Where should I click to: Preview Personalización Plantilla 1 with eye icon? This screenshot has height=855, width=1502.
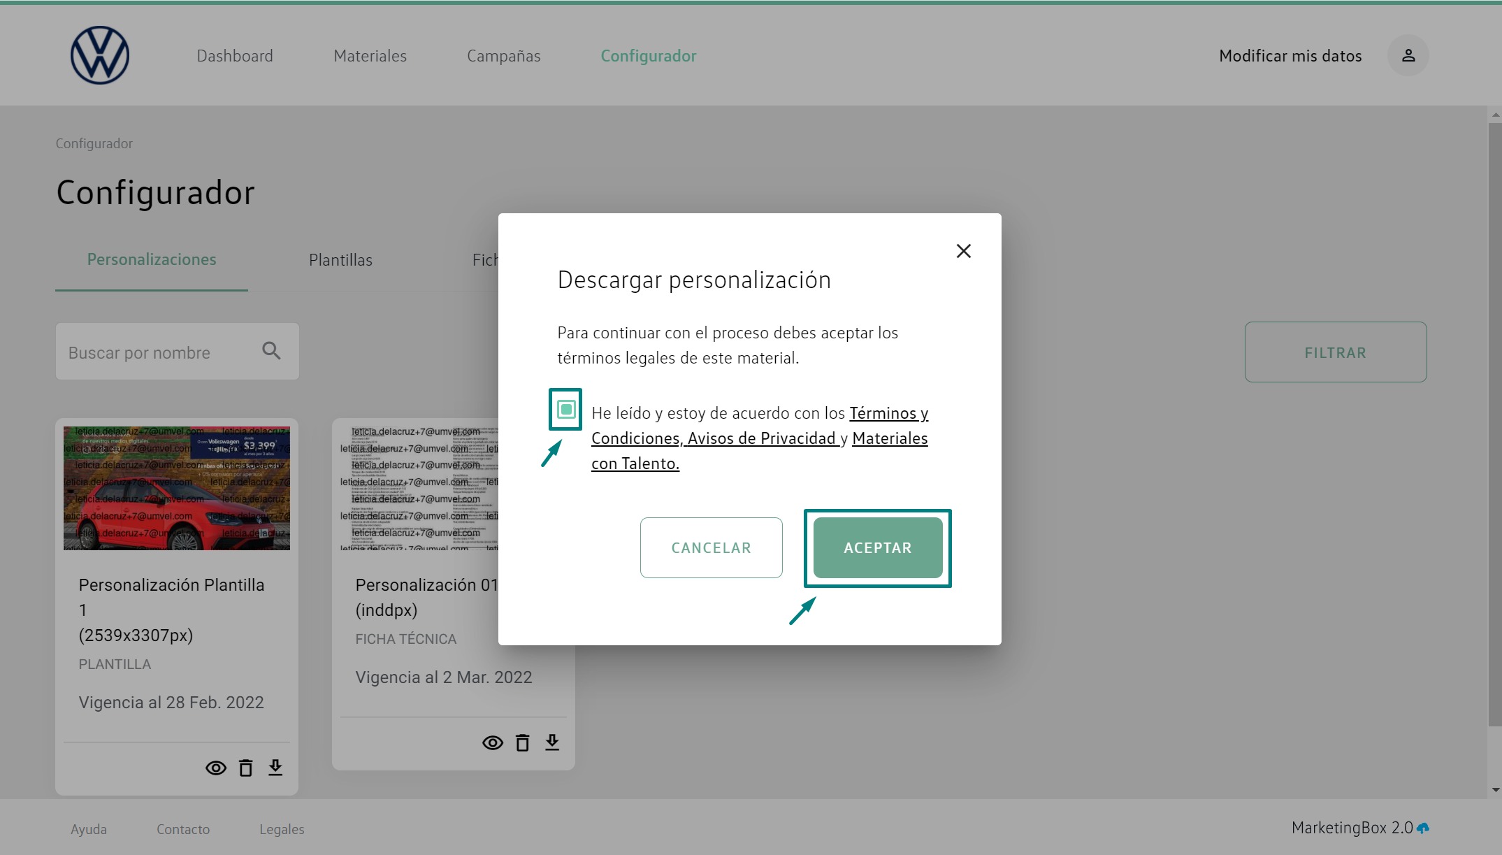216,768
